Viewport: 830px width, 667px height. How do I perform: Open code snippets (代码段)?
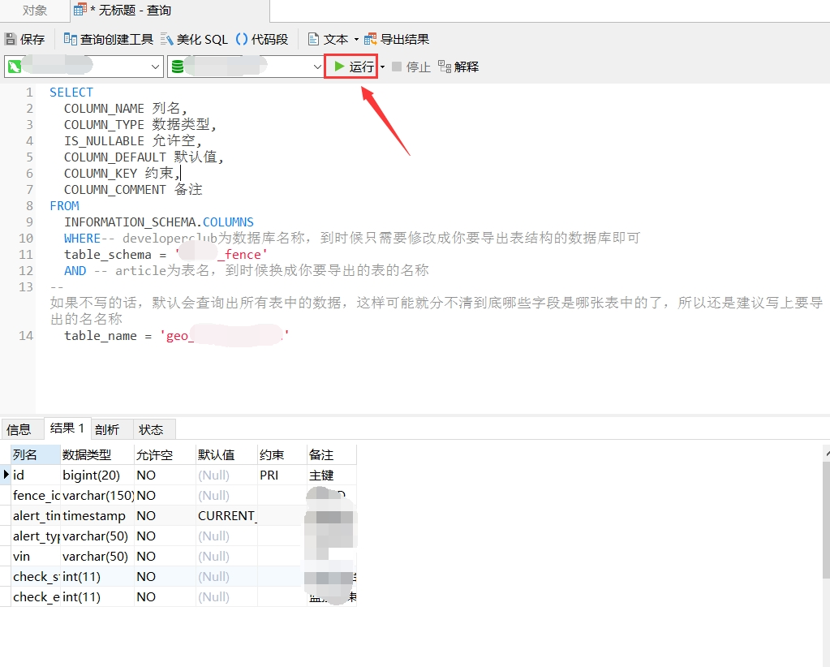coord(261,39)
